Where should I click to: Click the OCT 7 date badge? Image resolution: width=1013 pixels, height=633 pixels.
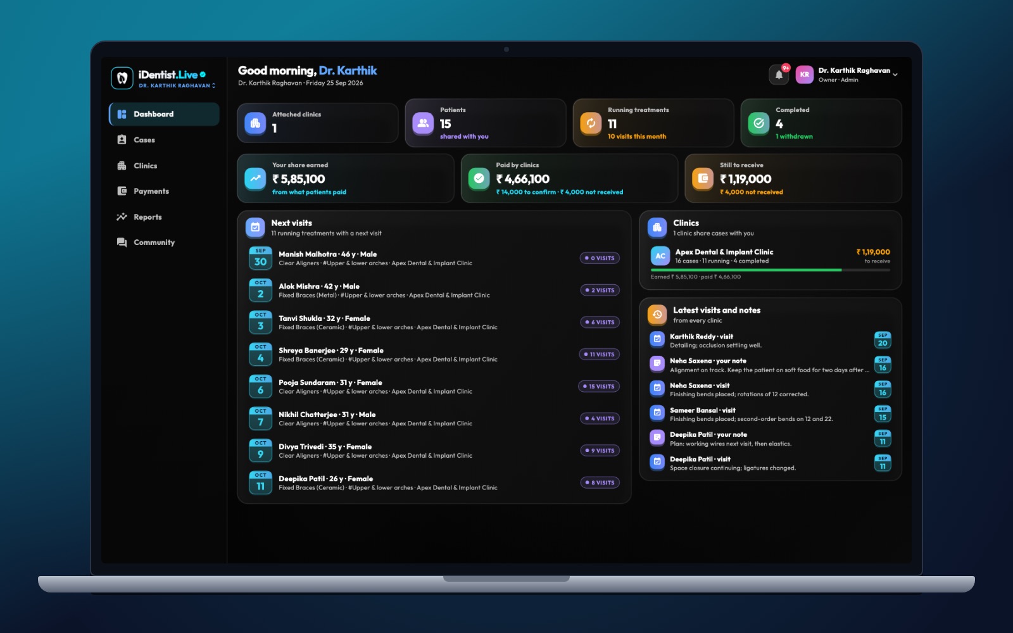click(x=260, y=418)
